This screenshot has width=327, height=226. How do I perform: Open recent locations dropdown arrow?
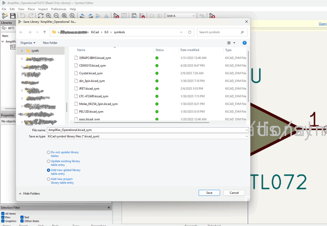click(37, 32)
